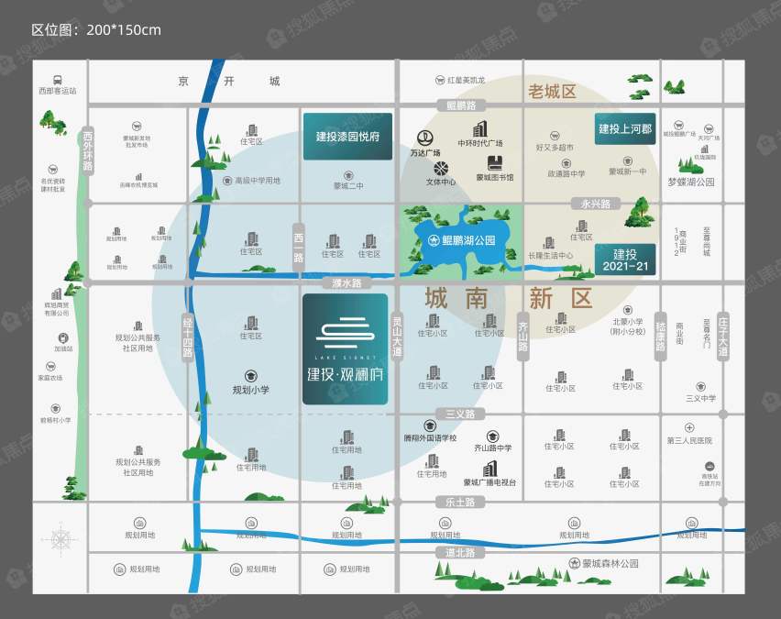781x619 pixels.
Task: Click the 中环时代广场 building icon
Action: tap(480, 128)
